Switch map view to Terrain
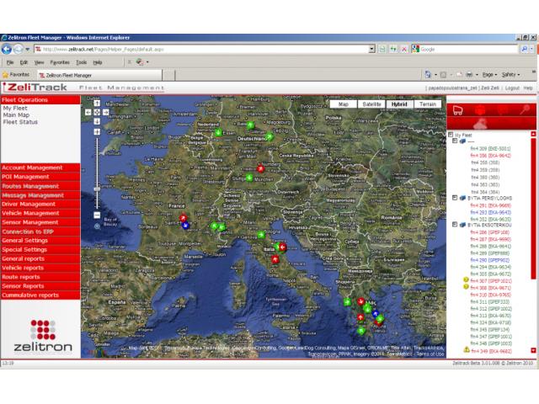 [x=428, y=104]
